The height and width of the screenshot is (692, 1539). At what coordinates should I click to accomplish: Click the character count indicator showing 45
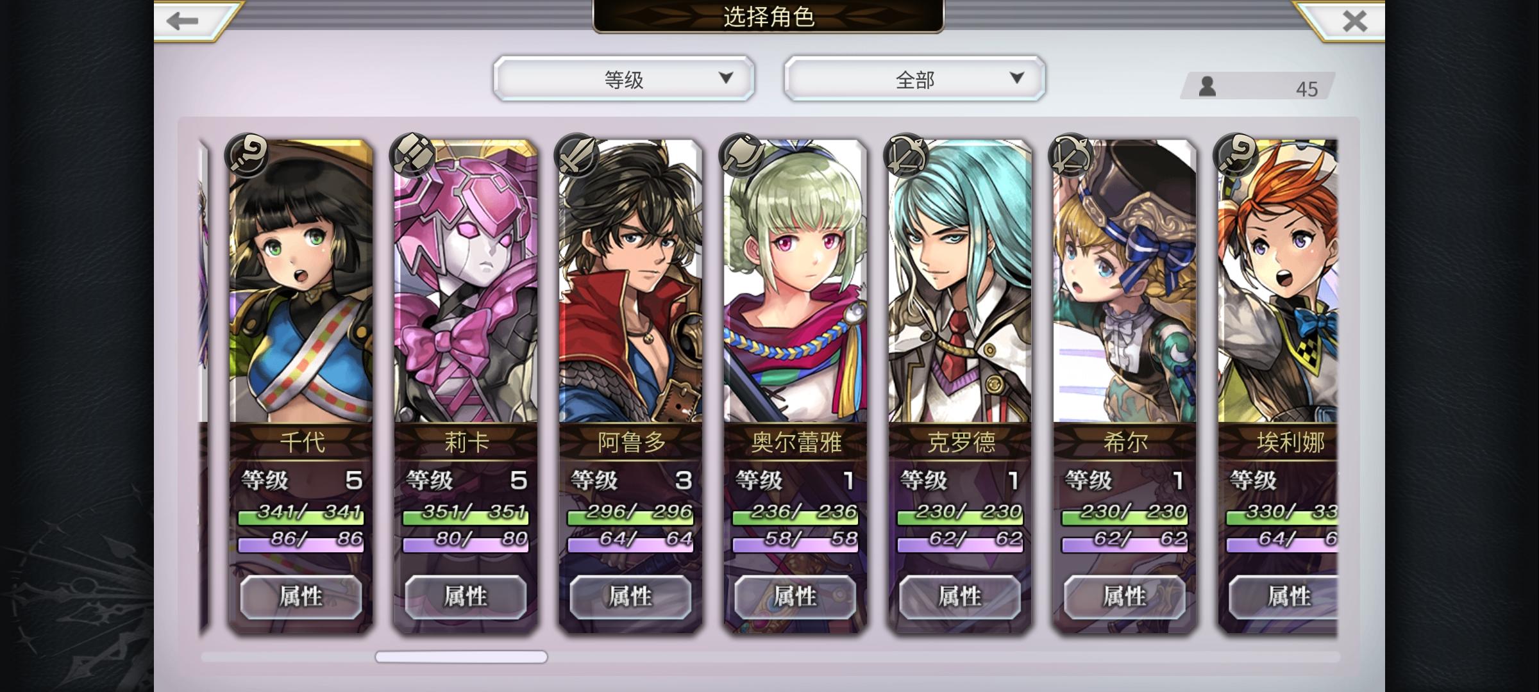pos(1258,86)
